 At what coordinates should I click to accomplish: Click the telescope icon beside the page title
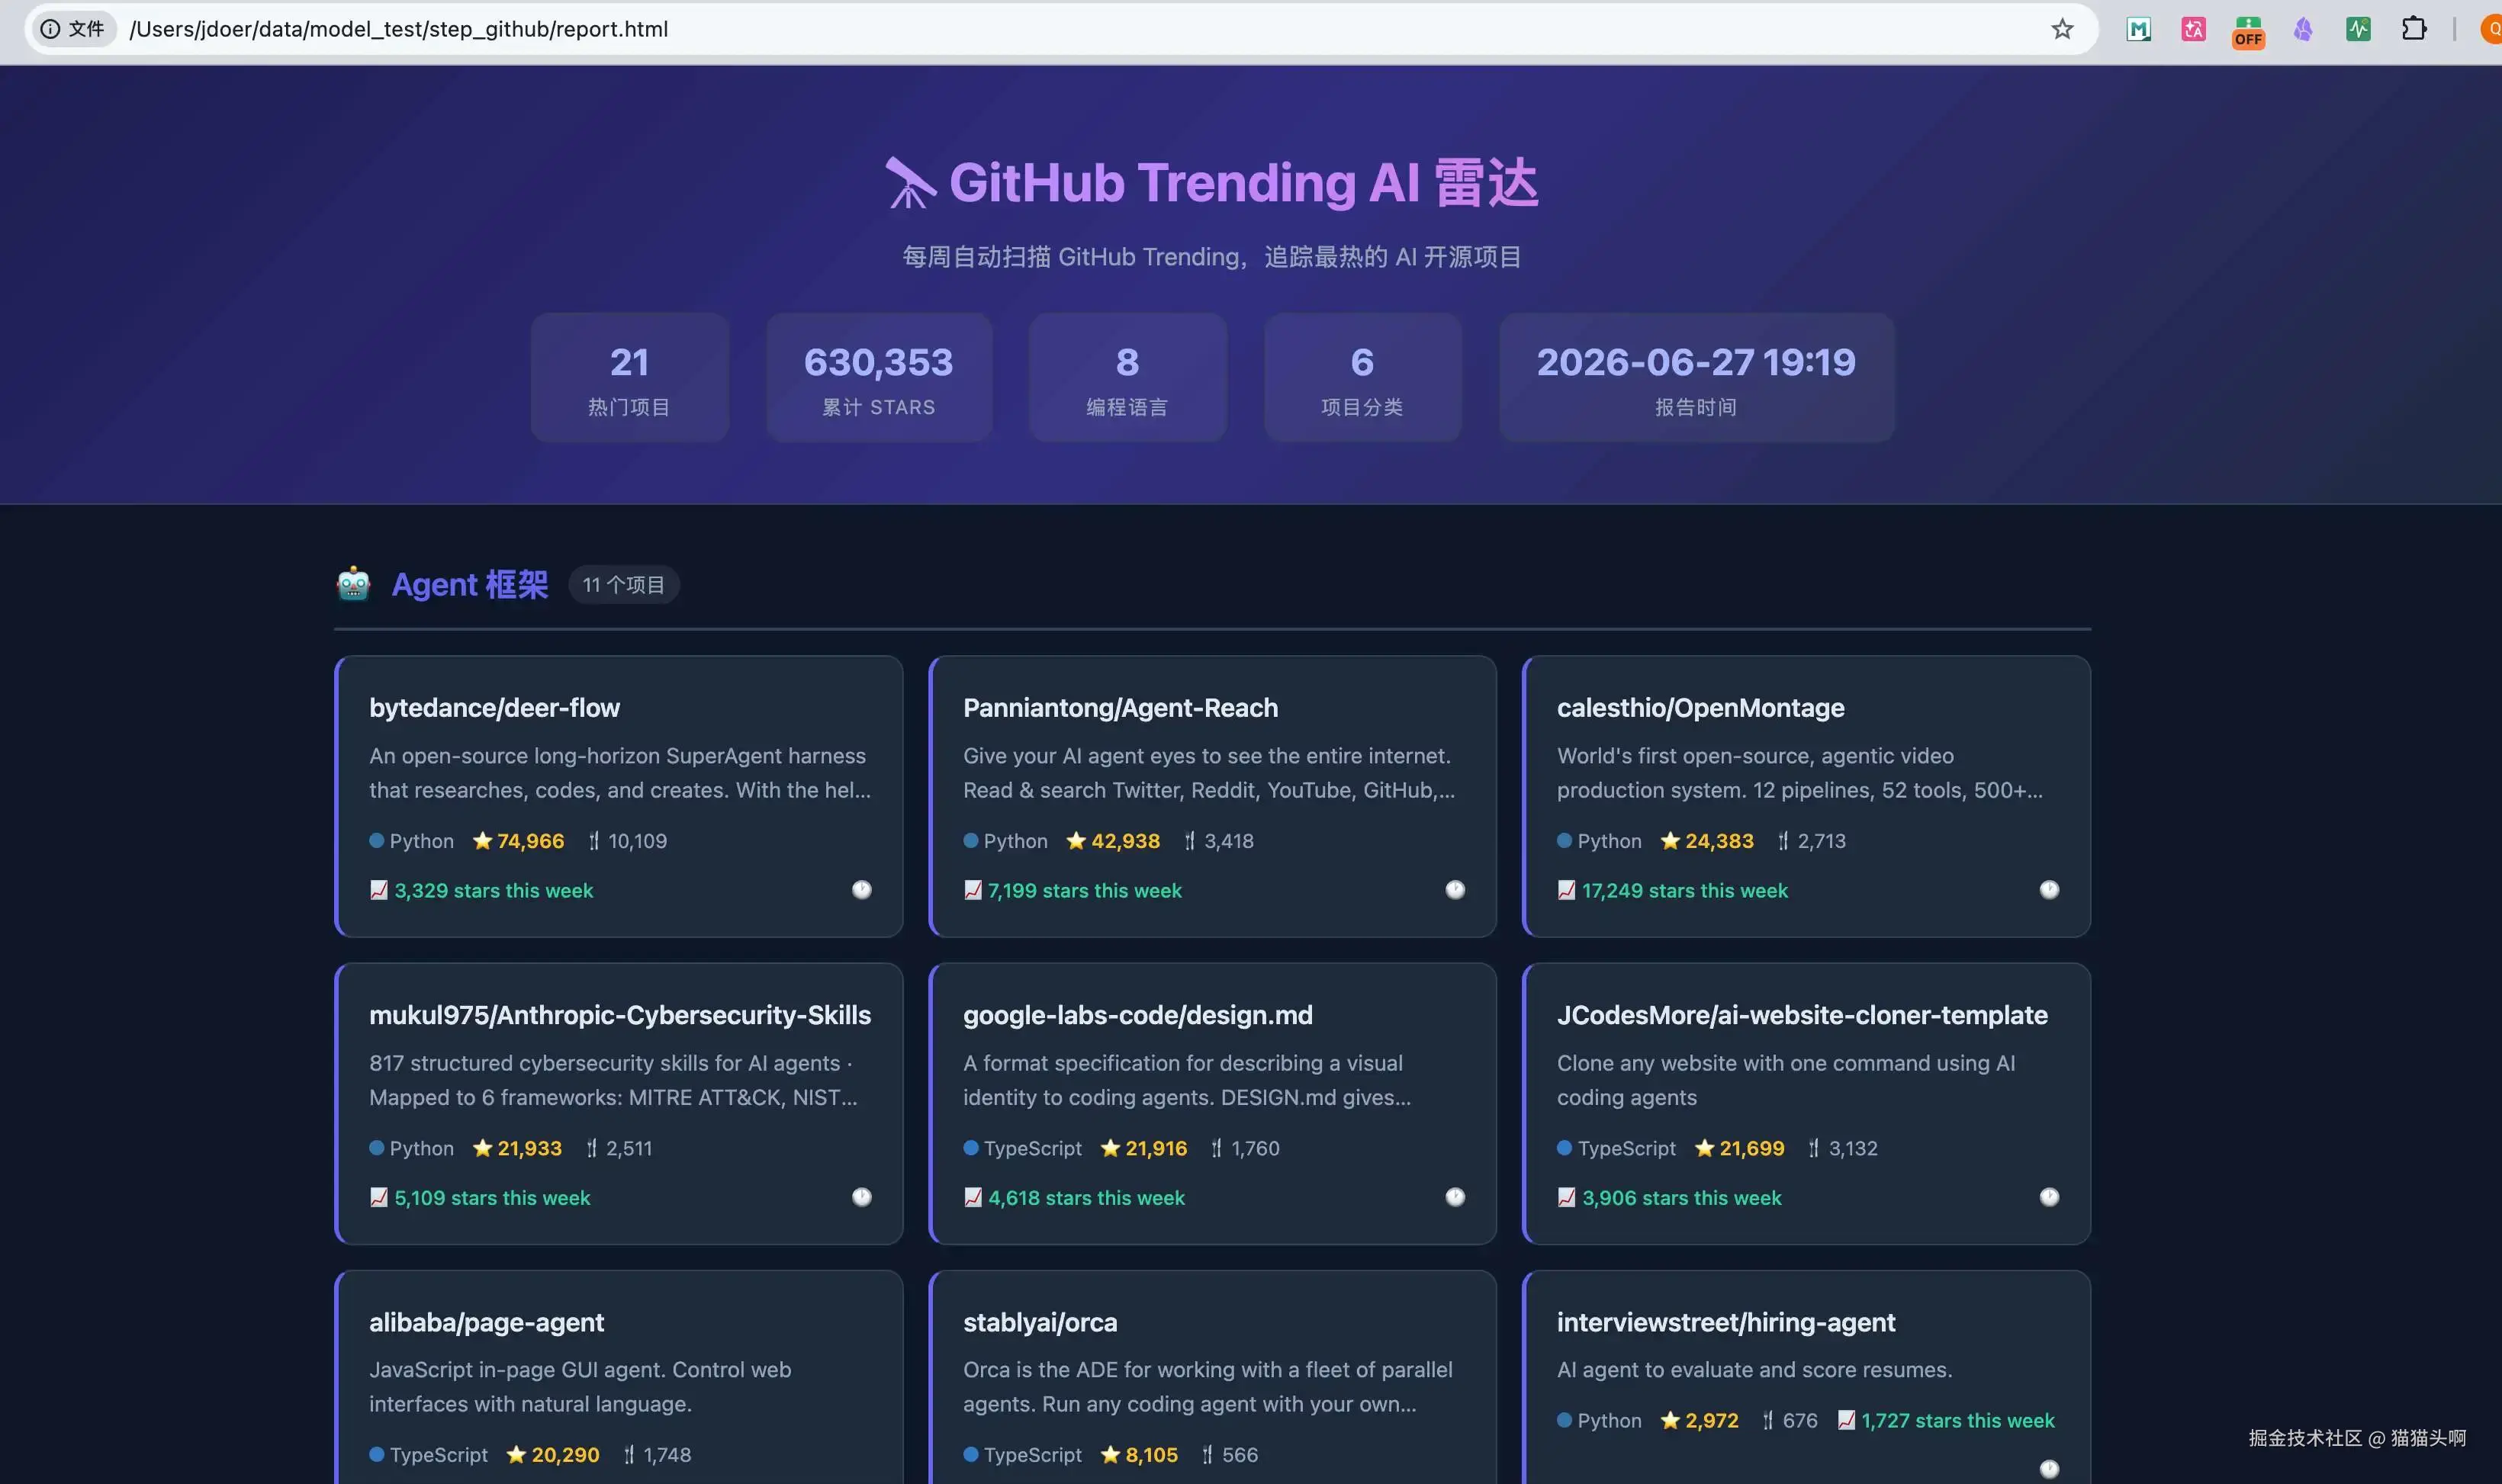coord(910,183)
